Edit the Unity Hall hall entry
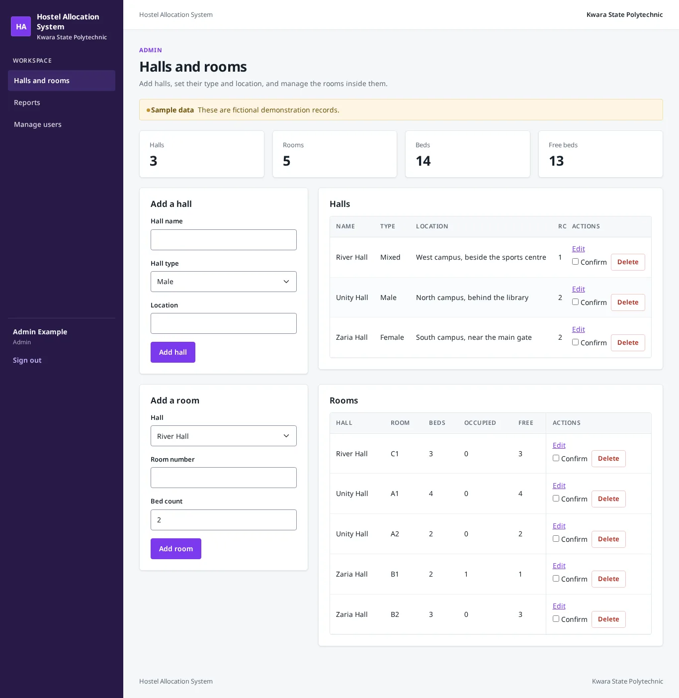 click(579, 289)
